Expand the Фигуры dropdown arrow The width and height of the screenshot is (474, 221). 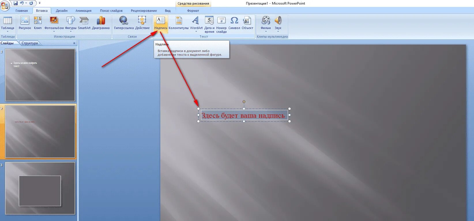71,32
